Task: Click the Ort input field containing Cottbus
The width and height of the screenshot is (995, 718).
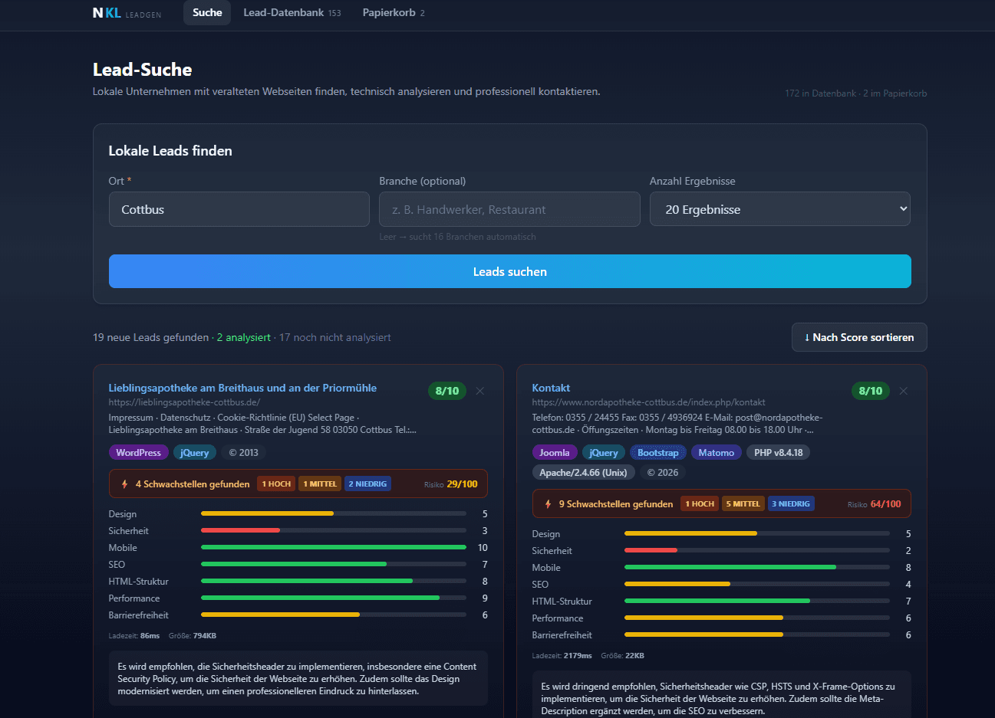Action: click(239, 209)
